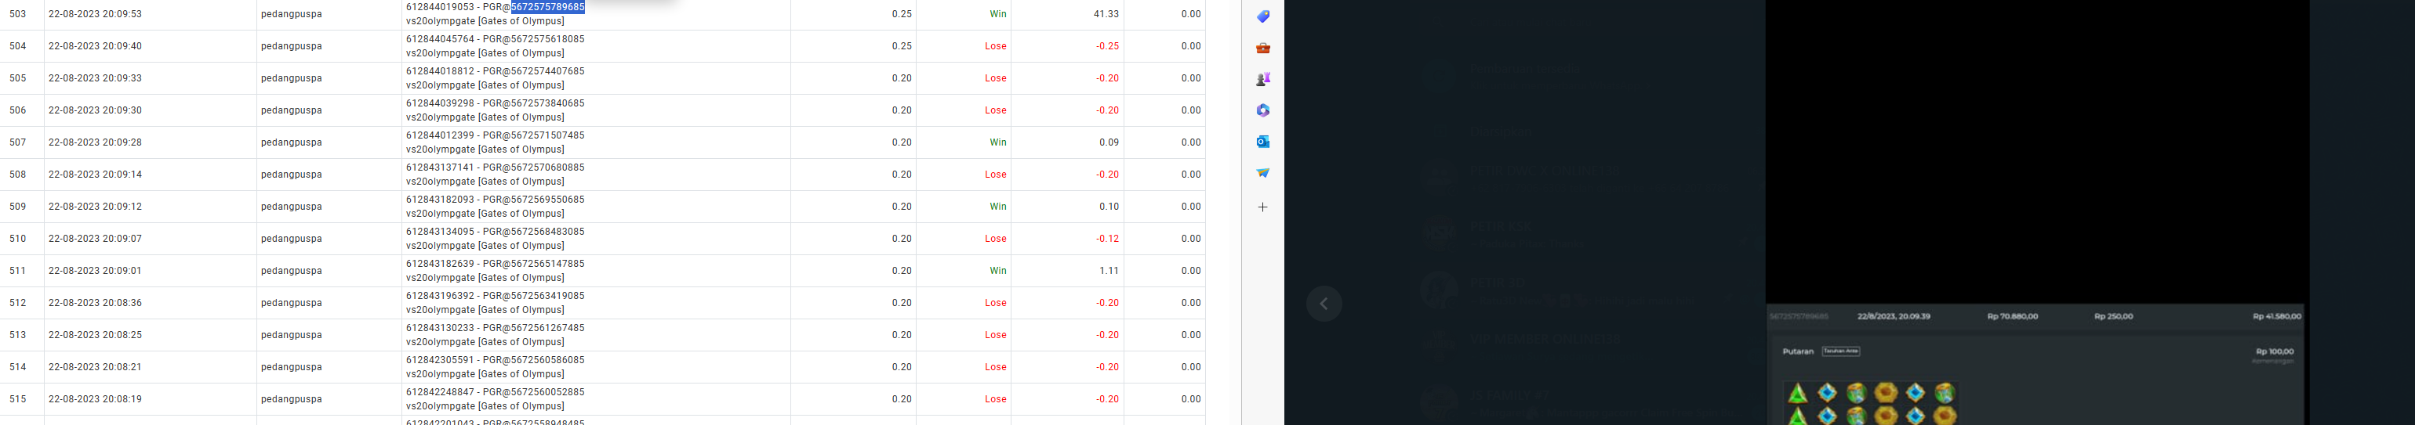Click timestamp 22-08-2023 20:08:36
Viewport: 2415px width, 425px height.
[x=96, y=304]
